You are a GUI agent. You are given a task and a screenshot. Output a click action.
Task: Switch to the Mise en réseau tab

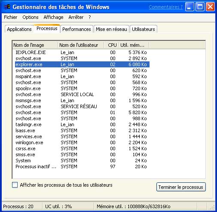(x=111, y=29)
